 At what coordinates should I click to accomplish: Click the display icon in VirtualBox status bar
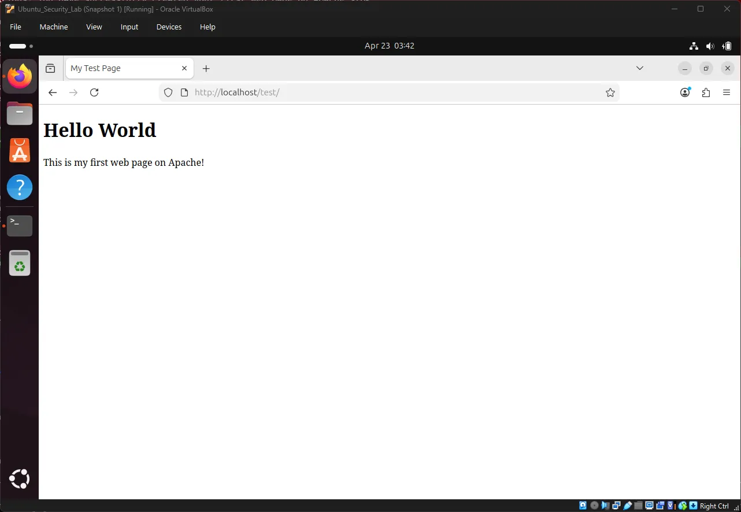tap(649, 505)
